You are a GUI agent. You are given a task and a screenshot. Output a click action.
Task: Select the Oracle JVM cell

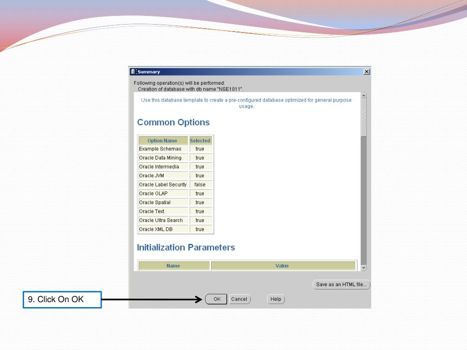click(163, 175)
